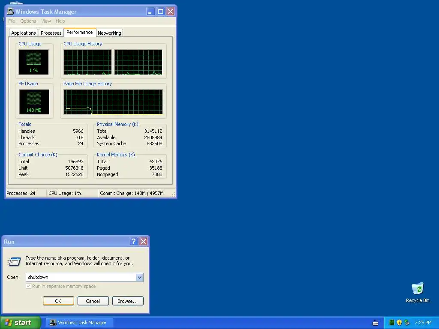Screen dimensions: 439x329
Task: Click the Page File Usage History graph
Action: point(113,102)
